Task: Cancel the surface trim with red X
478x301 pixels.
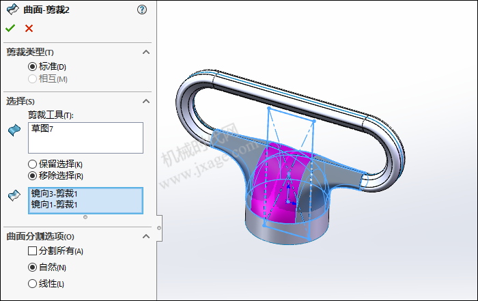Action: coord(29,29)
